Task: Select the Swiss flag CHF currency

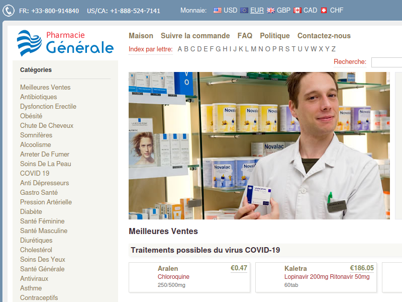Action: click(332, 10)
